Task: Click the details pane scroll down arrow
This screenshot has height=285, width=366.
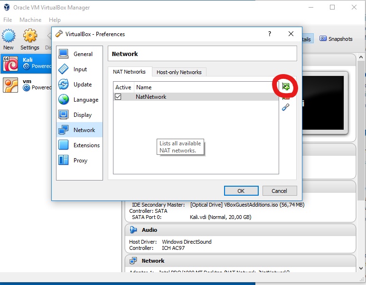Action: pyautogui.click(x=361, y=268)
